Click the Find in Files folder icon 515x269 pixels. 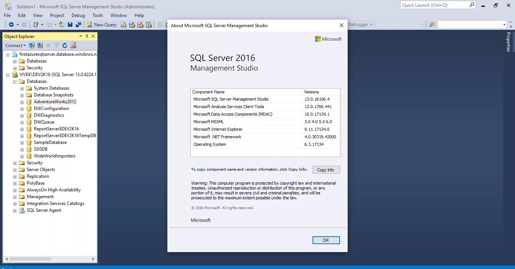tap(432, 24)
